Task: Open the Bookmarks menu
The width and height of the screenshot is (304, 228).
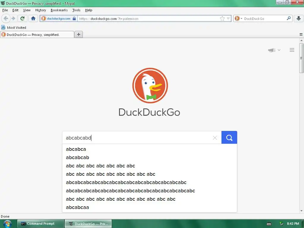Action: click(59, 10)
